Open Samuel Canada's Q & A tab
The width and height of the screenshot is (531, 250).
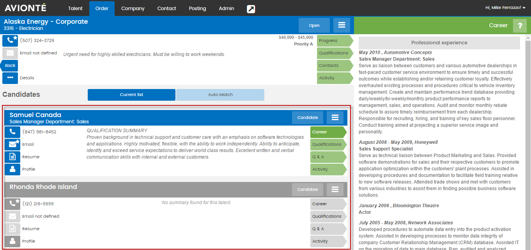328,157
